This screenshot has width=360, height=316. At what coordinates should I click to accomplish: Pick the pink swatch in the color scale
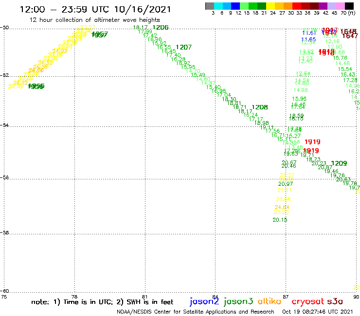(340, 6)
